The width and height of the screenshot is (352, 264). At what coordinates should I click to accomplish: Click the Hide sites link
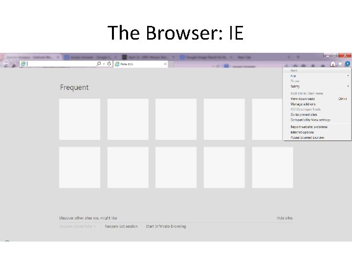click(x=285, y=218)
